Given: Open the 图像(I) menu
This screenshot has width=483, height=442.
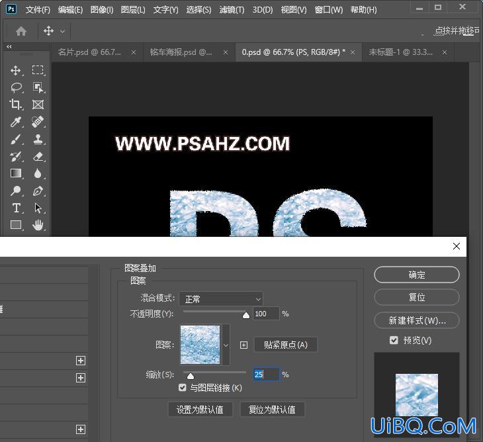Looking at the screenshot, I should [x=102, y=10].
